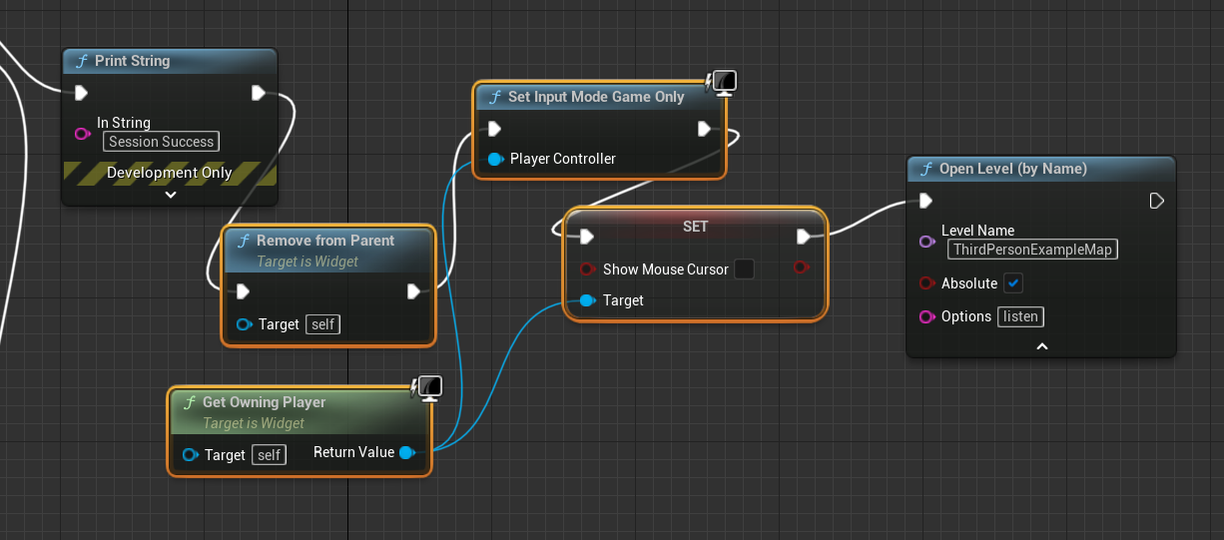Click the In String pink input pin
Viewport: 1224px width, 540px height.
(83, 134)
